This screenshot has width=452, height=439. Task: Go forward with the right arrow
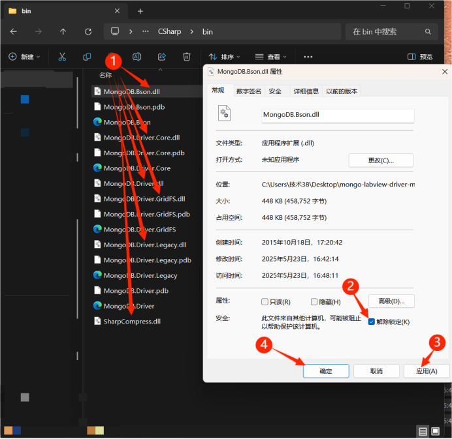pos(38,32)
